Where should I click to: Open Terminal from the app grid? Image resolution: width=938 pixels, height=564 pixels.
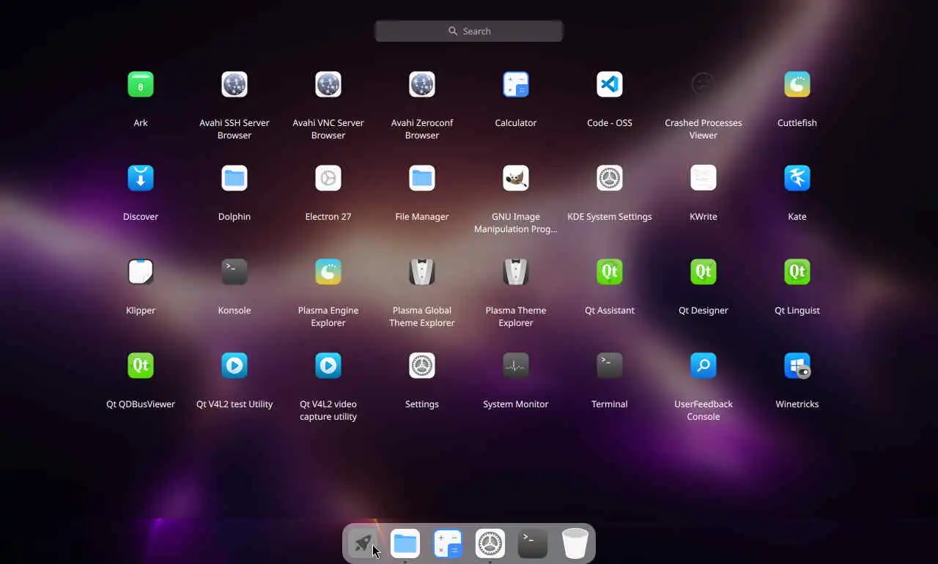click(610, 366)
